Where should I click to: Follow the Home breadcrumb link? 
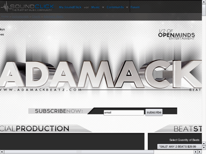coord(5,16)
